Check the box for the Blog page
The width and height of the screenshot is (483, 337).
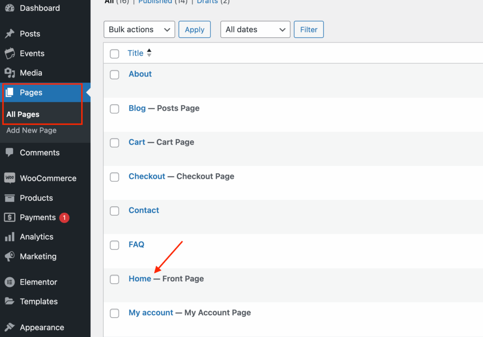tap(114, 109)
